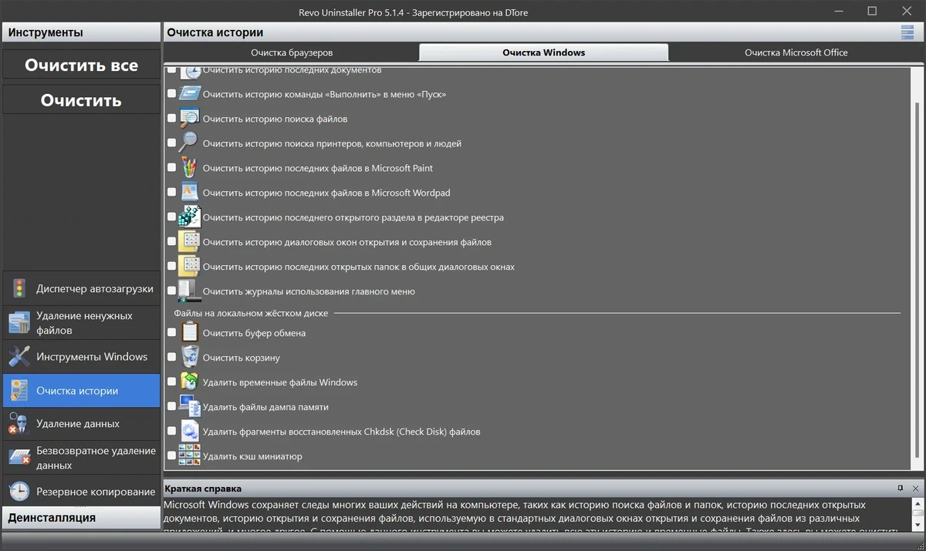Click the icon for last opened folders history
Screen dimensions: 926x551
click(x=189, y=267)
